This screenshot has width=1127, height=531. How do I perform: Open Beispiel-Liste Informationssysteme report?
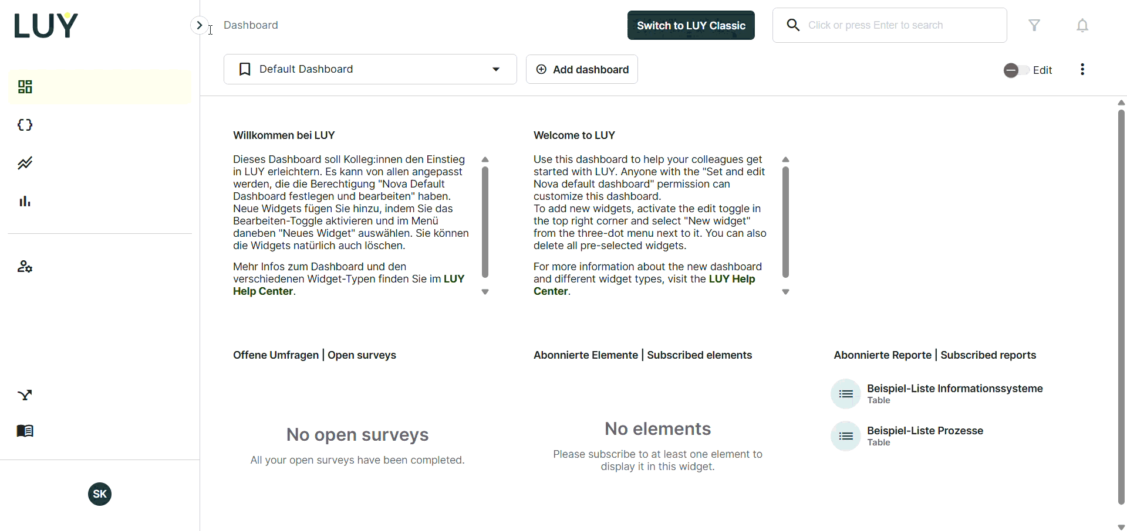(x=954, y=389)
